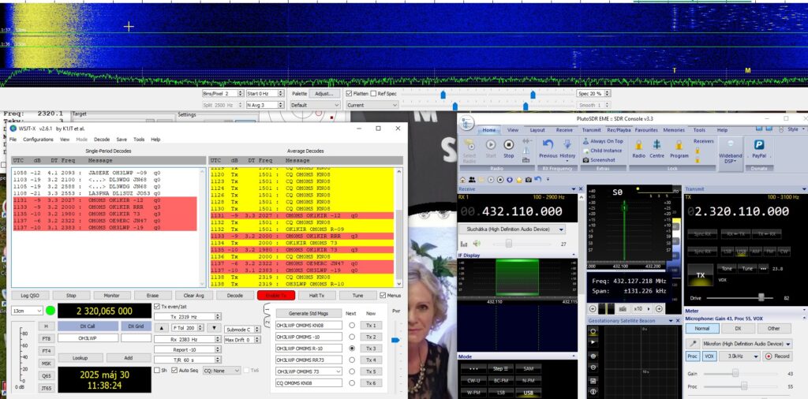Open the History frequency icon in ribbon
This screenshot has width=808, height=399.
point(567,144)
